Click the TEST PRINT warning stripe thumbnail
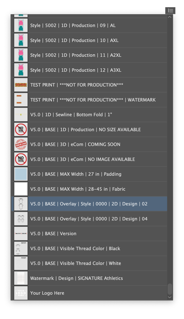Screen dimensions: 184x319 [21, 85]
